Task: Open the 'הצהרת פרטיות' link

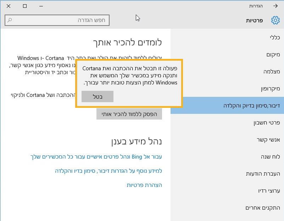Action: 144,185
